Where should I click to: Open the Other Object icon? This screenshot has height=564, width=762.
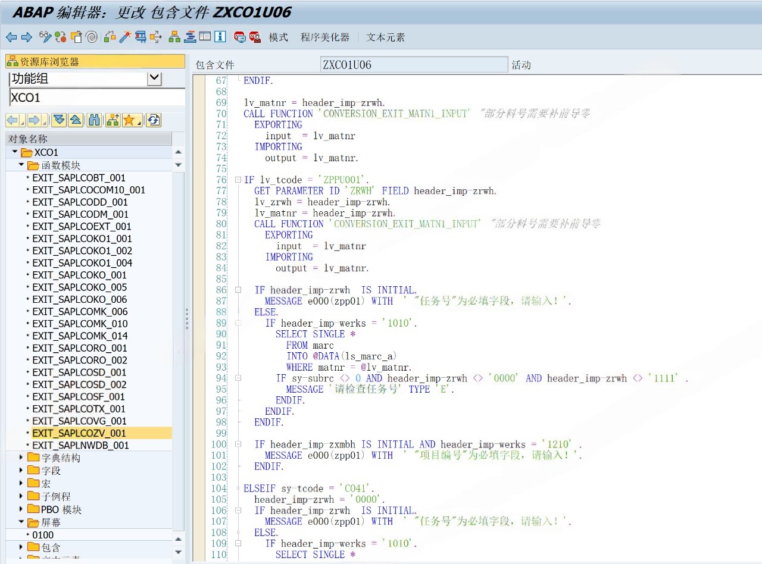coord(76,37)
